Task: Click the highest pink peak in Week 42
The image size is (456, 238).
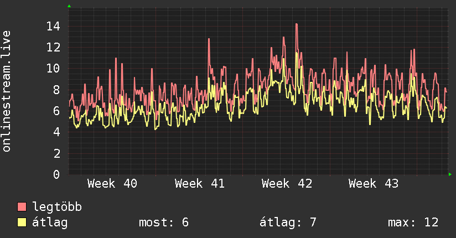Action: pyautogui.click(x=296, y=24)
